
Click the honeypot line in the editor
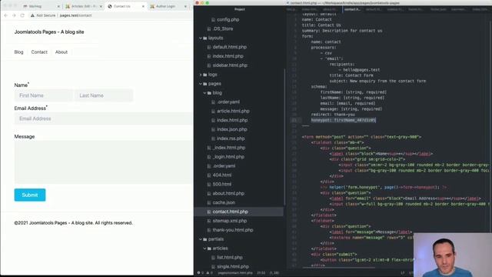pos(344,120)
